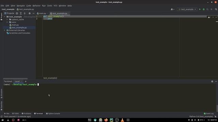Image resolution: width=218 pixels, height=122 pixels.
Task: Add a new terminal session with plus
Action: pyautogui.click(x=26, y=81)
